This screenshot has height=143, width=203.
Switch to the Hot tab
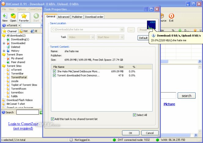tap(24, 31)
